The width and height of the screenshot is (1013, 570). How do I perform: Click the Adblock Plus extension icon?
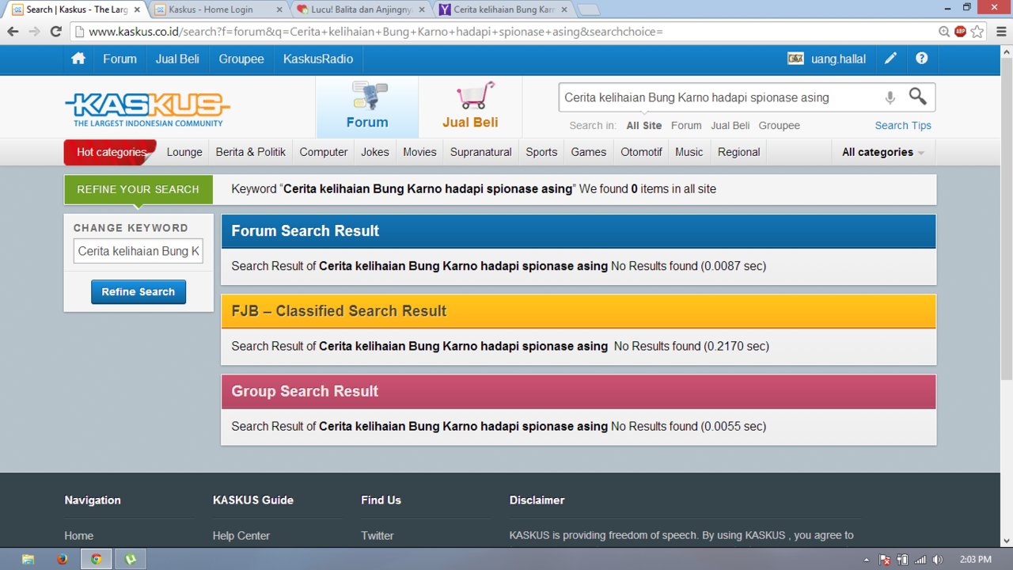click(x=960, y=32)
